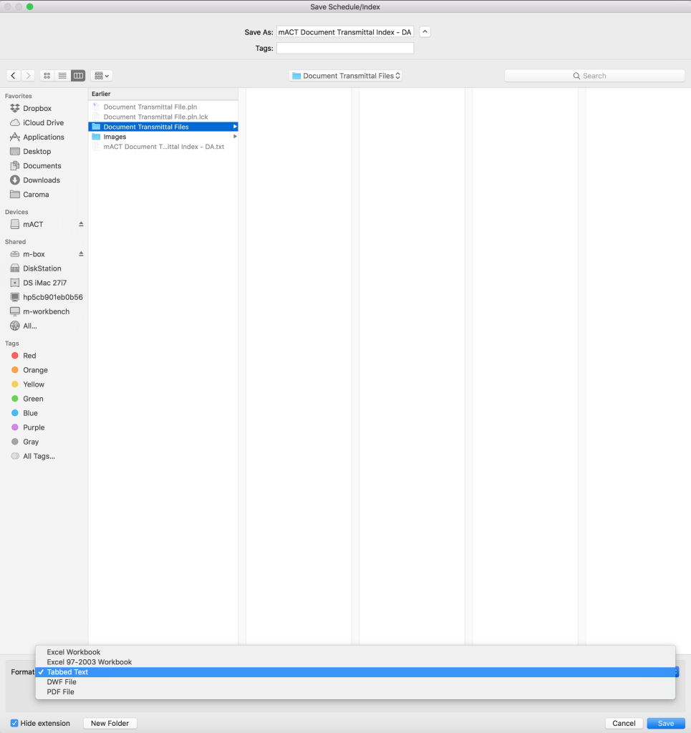Switch to list view mode
The height and width of the screenshot is (733, 691).
pos(62,75)
